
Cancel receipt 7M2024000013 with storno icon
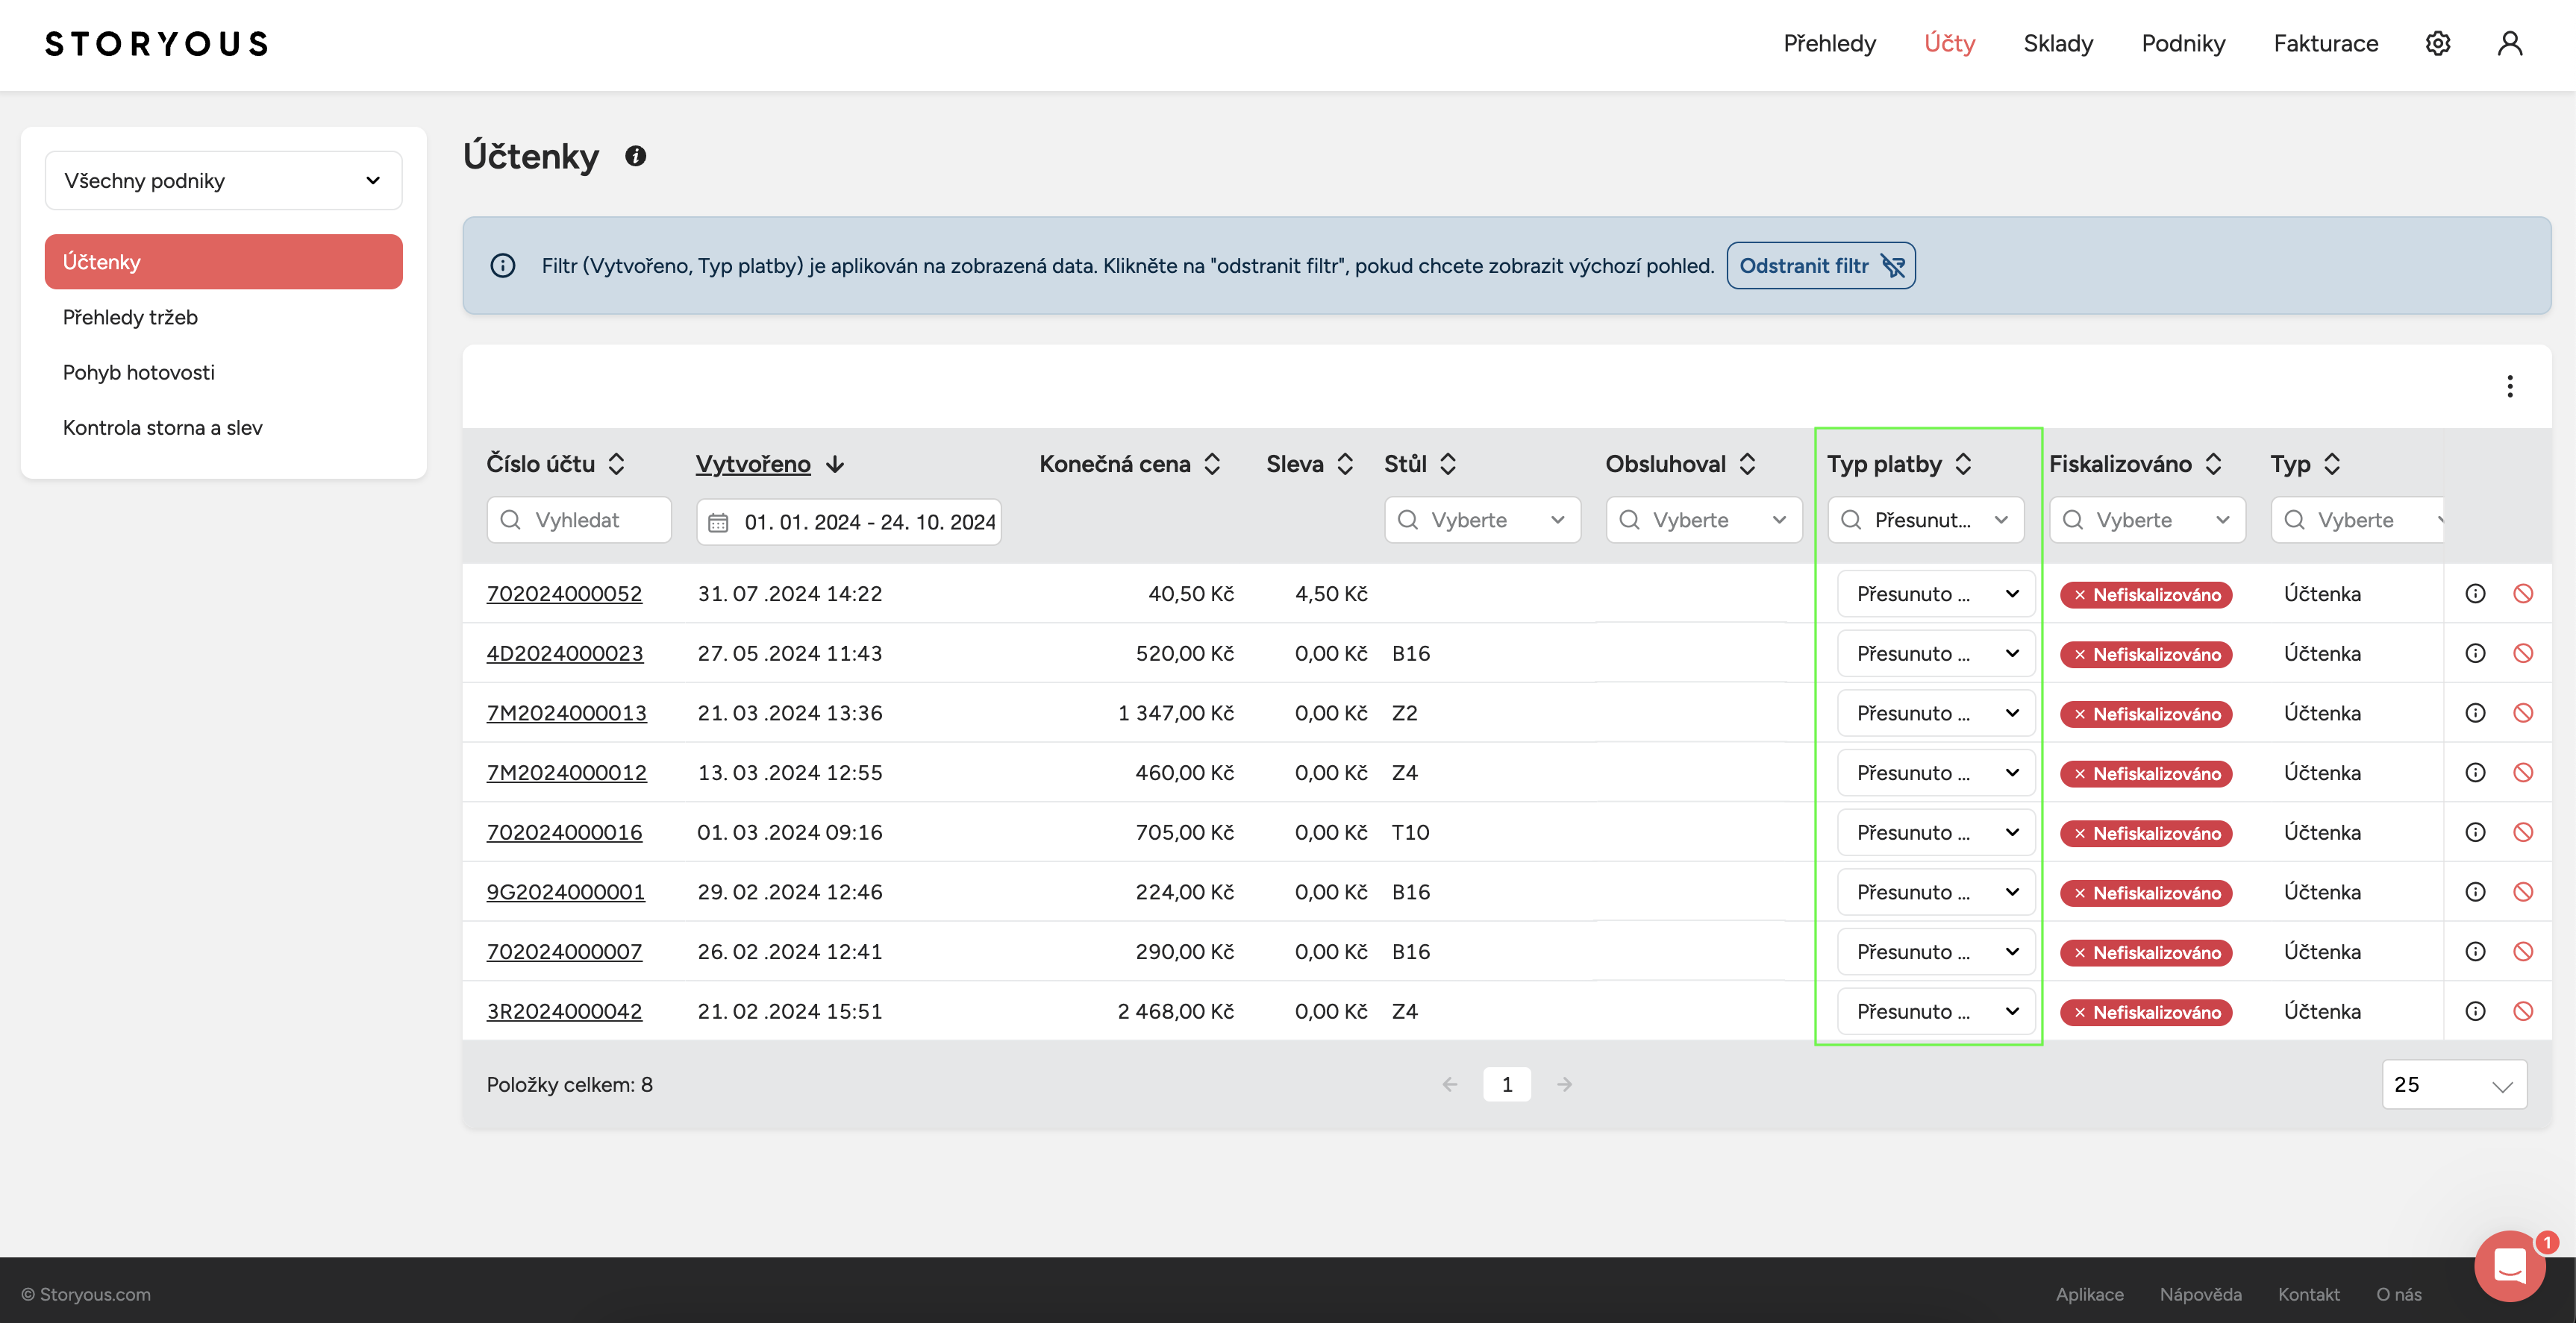(2523, 712)
